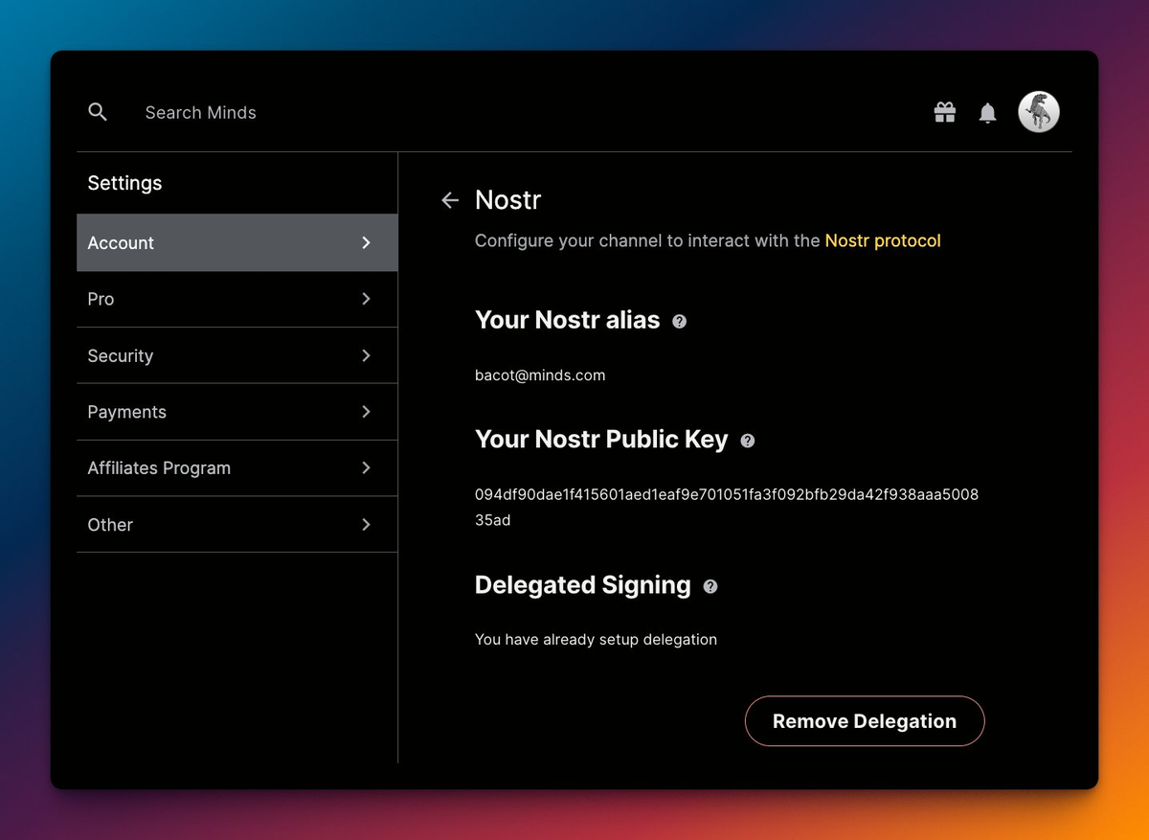Open the user avatar menu
Image resolution: width=1149 pixels, height=840 pixels.
point(1039,112)
